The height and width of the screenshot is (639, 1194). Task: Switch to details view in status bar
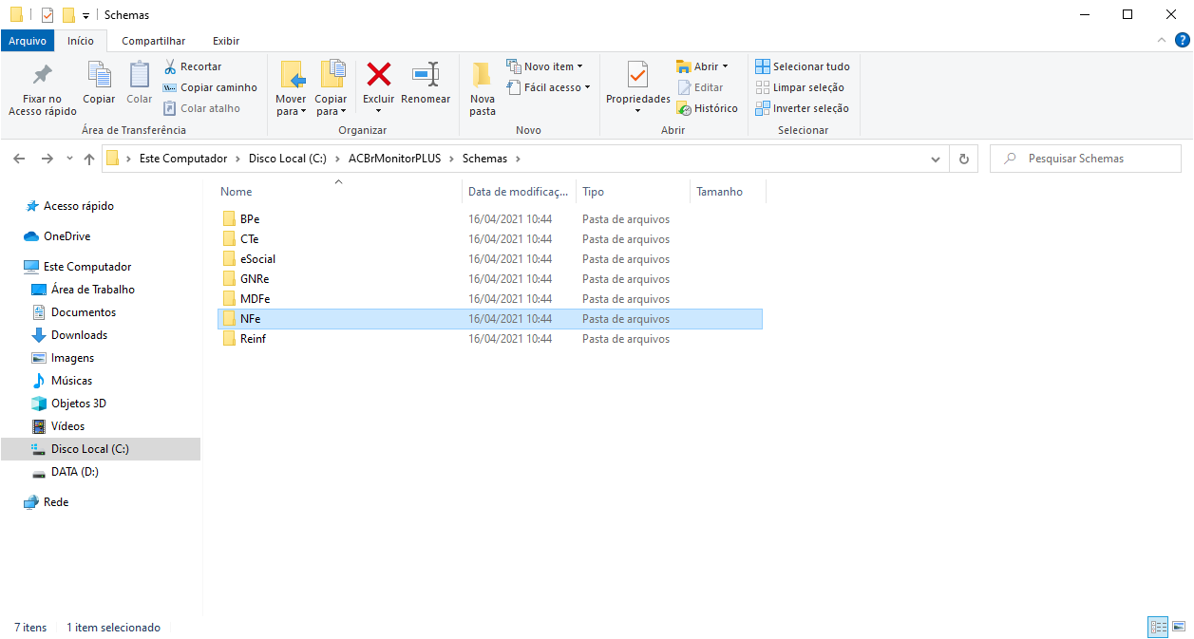[x=1158, y=627]
